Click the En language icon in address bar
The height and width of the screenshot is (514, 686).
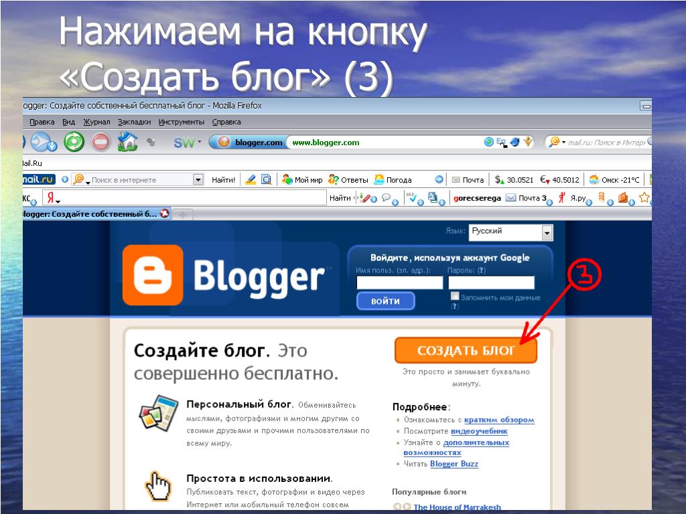(501, 142)
